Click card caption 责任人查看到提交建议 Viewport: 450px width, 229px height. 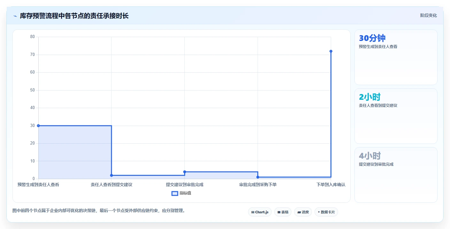pyautogui.click(x=378, y=106)
